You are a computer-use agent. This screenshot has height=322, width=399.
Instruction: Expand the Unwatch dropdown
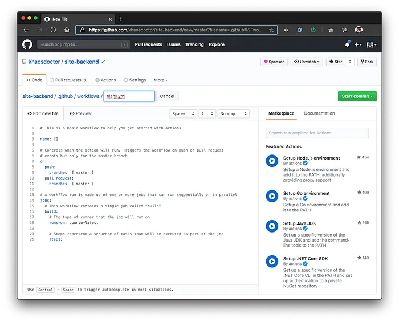coord(307,62)
